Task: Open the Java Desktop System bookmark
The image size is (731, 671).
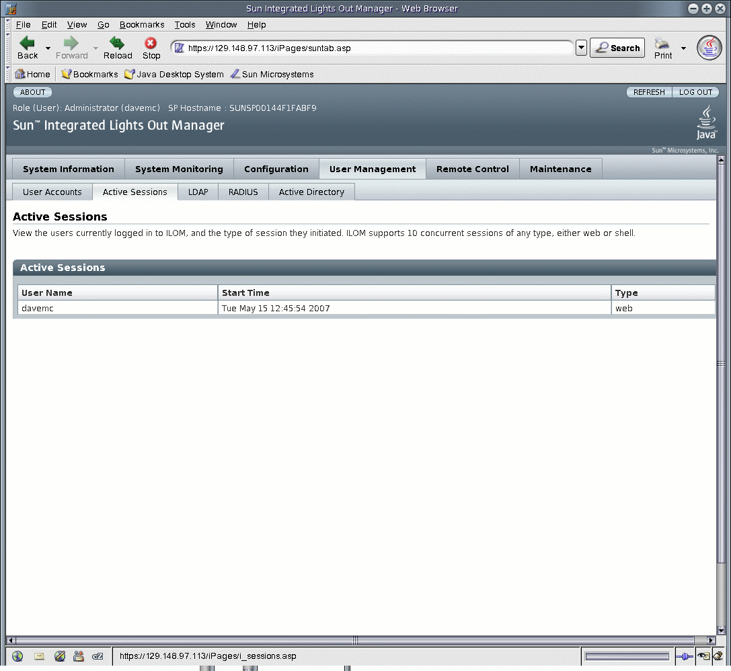Action: pos(174,74)
